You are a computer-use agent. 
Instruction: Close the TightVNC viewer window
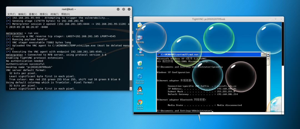point(281,19)
